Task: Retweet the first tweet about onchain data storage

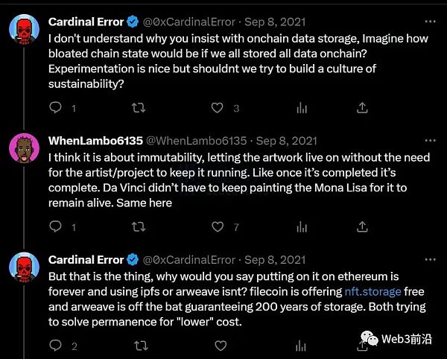Action: [139, 108]
